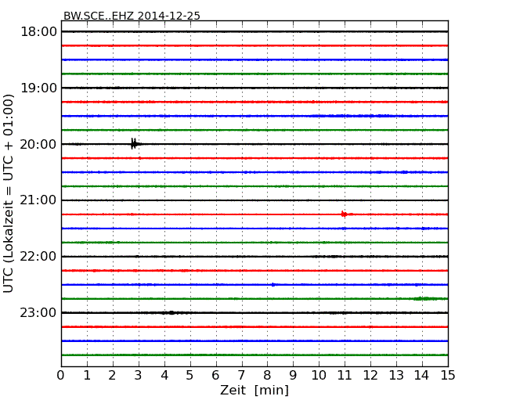The height and width of the screenshot is (407, 509).
Task: Click the x-axis tick label 0
Action: click(61, 375)
